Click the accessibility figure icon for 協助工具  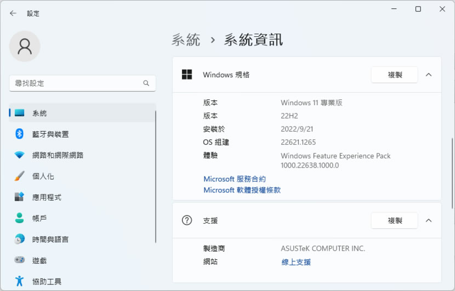19,281
